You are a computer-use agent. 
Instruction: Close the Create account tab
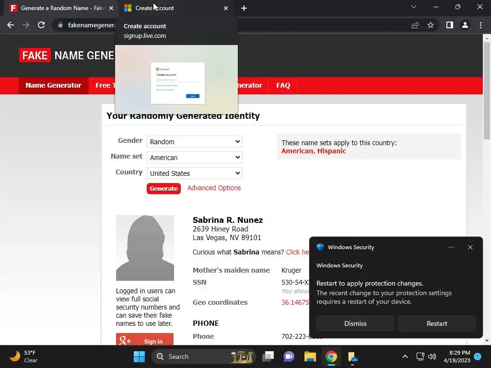[226, 8]
